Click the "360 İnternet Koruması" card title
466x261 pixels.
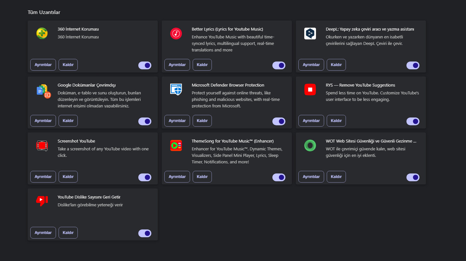coord(78,29)
